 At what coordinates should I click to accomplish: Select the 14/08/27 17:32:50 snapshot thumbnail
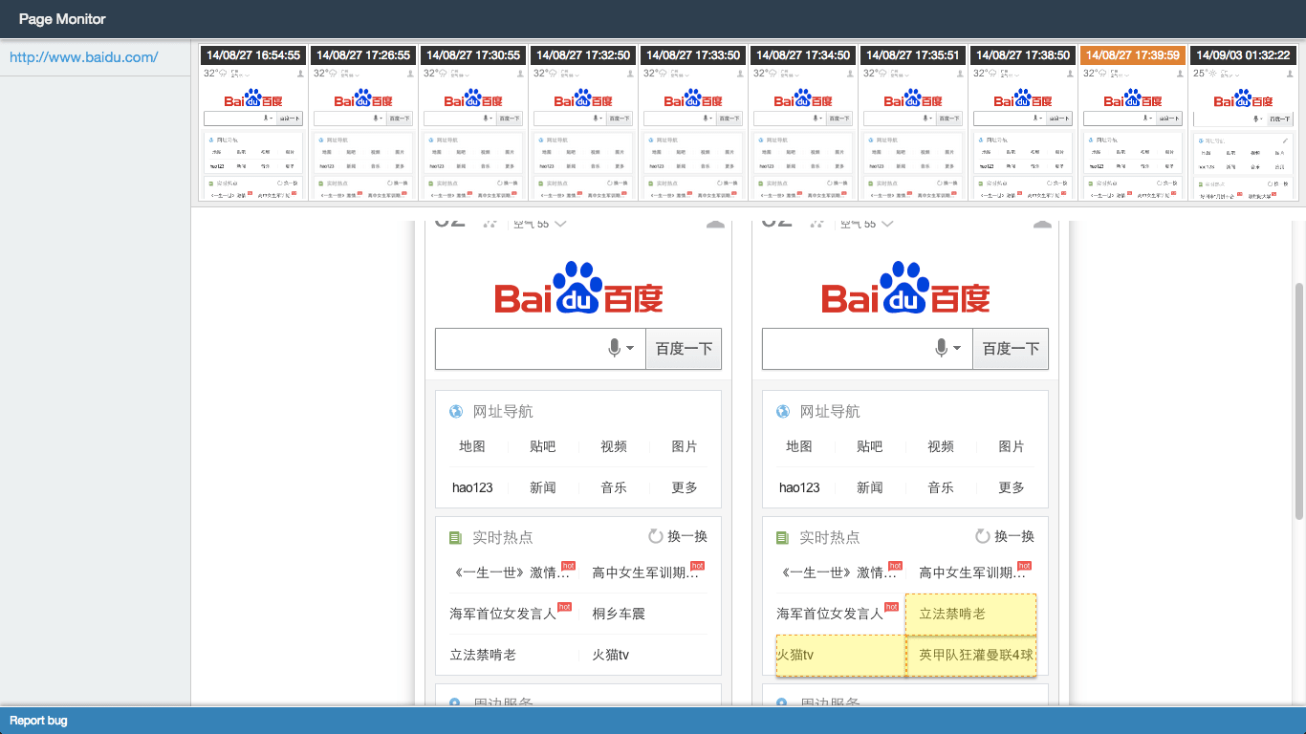tap(583, 123)
